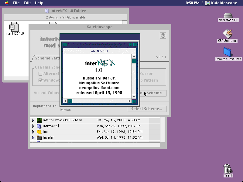Click the right arrow of the preview's horizontal scrollbar
Viewport: 243px width, 182px height.
coord(129,101)
